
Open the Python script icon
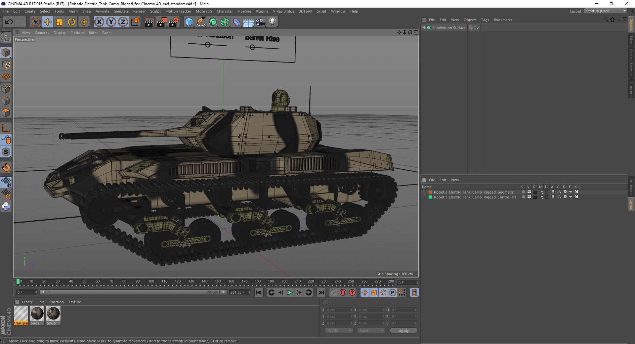tap(6, 206)
